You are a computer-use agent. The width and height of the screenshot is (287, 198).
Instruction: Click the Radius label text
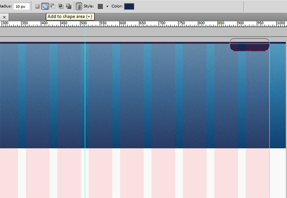(6, 6)
